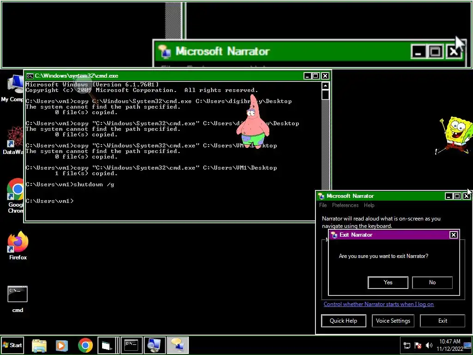Open the Start menu

[12, 345]
